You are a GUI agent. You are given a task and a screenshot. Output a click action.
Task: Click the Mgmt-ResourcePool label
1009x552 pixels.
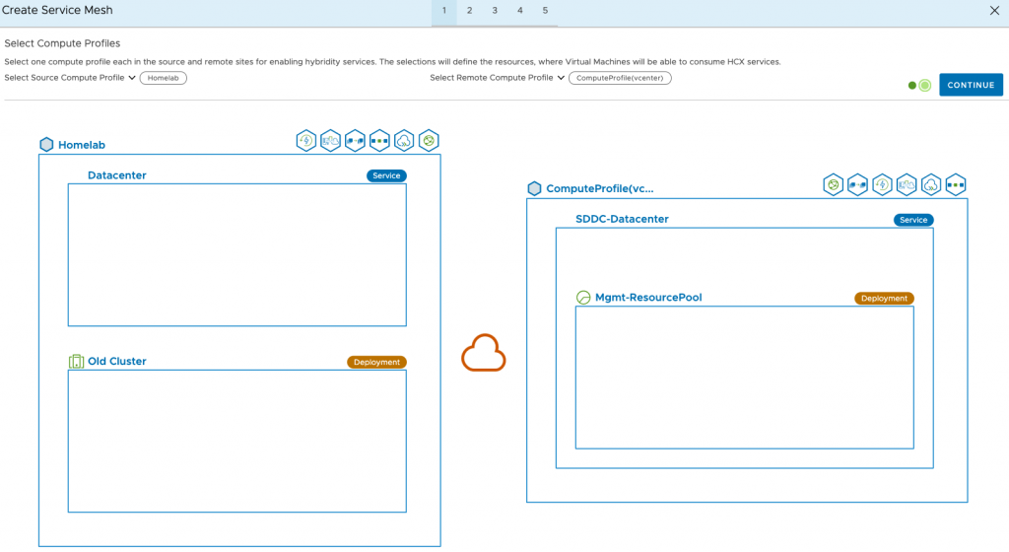(x=648, y=298)
